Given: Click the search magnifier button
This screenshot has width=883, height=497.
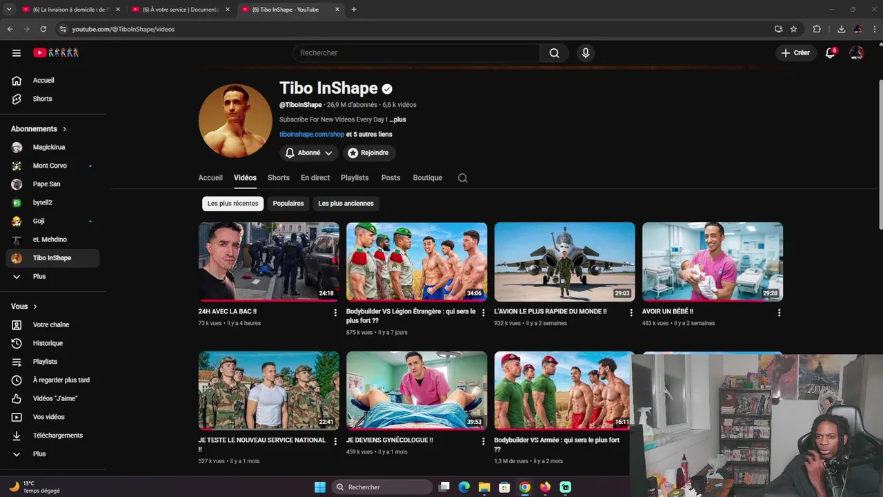Looking at the screenshot, I should [x=554, y=53].
